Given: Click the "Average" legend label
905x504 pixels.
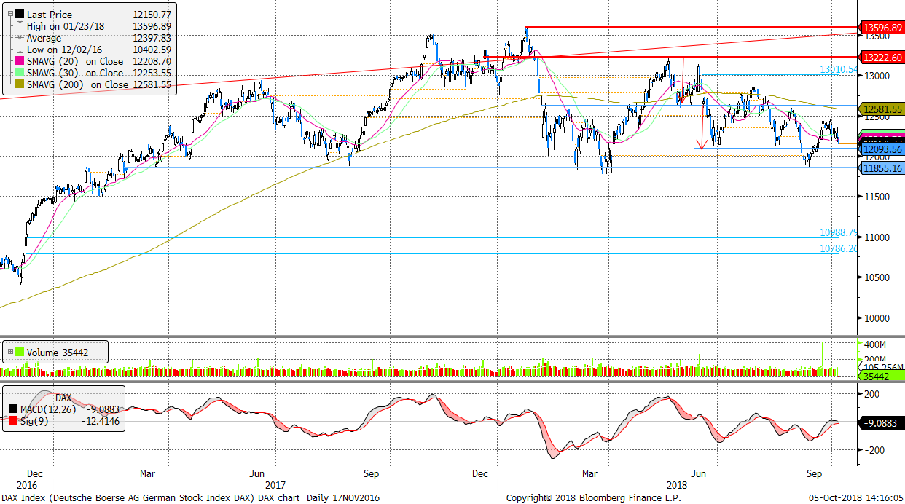Looking at the screenshot, I should pos(44,38).
